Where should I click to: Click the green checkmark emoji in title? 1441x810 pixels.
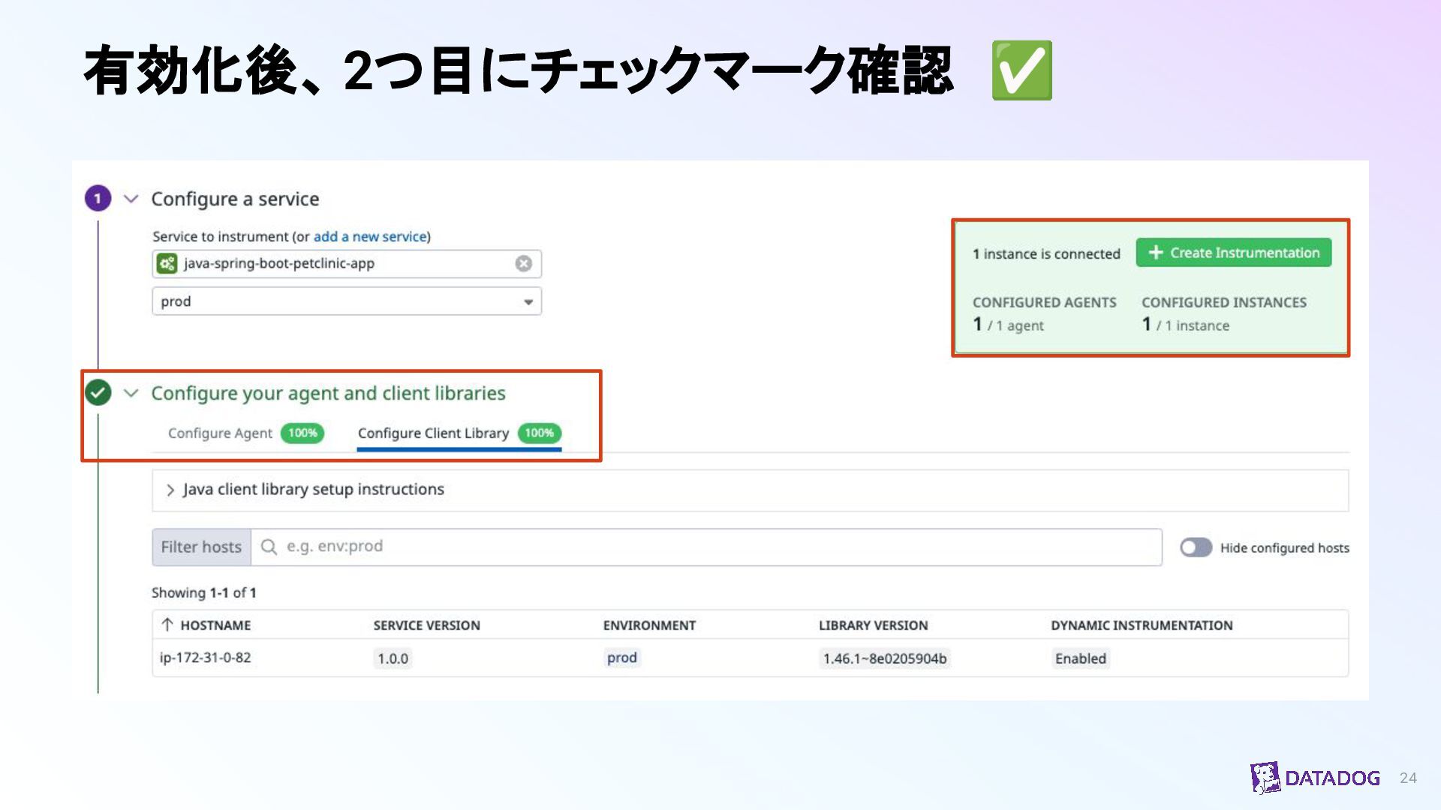pyautogui.click(x=1021, y=70)
